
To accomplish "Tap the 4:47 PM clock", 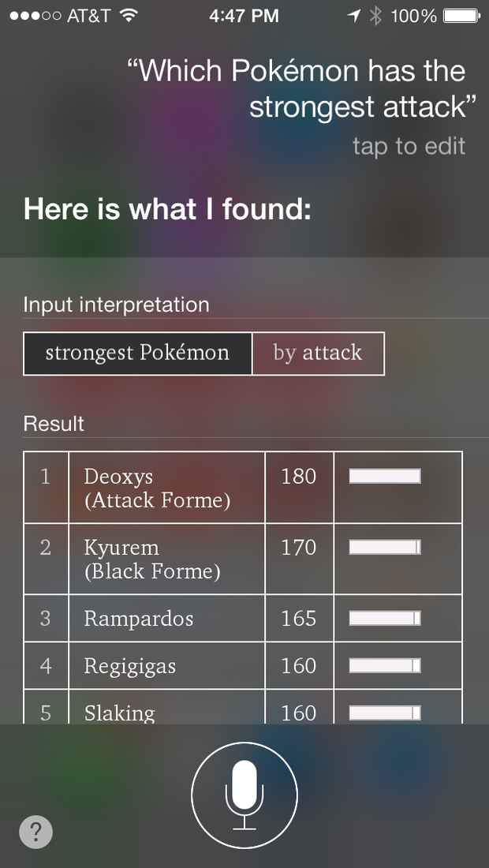I will (x=244, y=16).
